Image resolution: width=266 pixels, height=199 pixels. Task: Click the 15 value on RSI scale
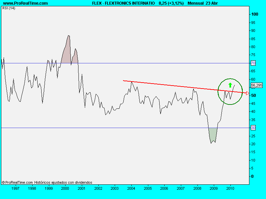[253, 152]
